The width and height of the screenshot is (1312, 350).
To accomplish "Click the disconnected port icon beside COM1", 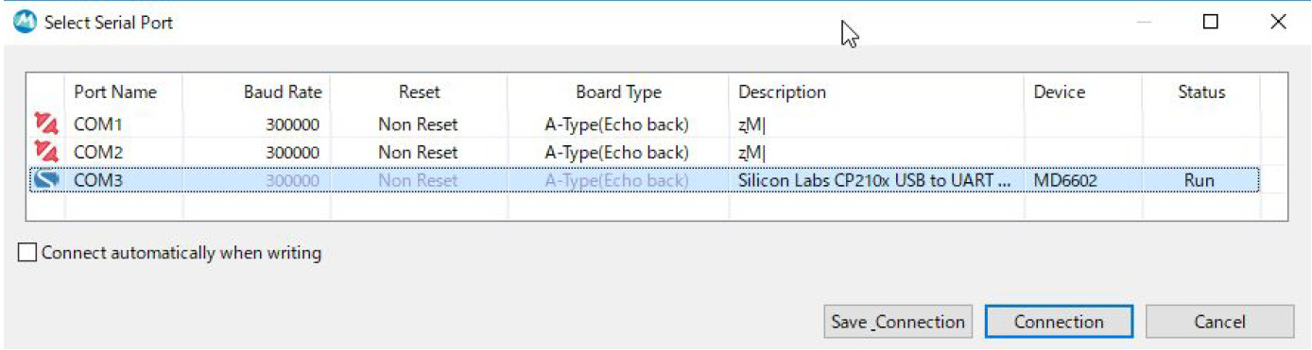I will point(46,123).
